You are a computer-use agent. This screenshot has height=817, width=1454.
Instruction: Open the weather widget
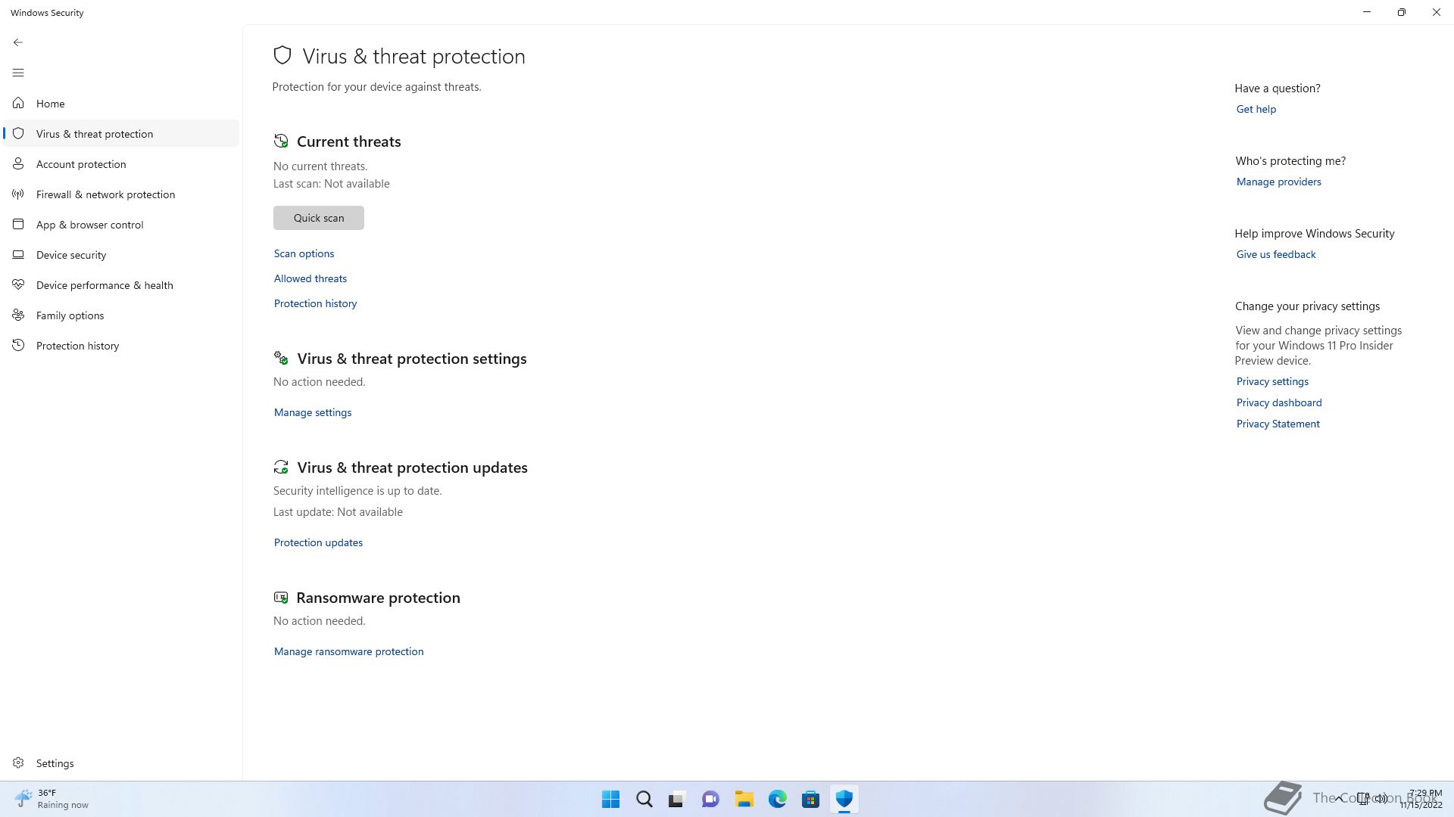click(51, 799)
